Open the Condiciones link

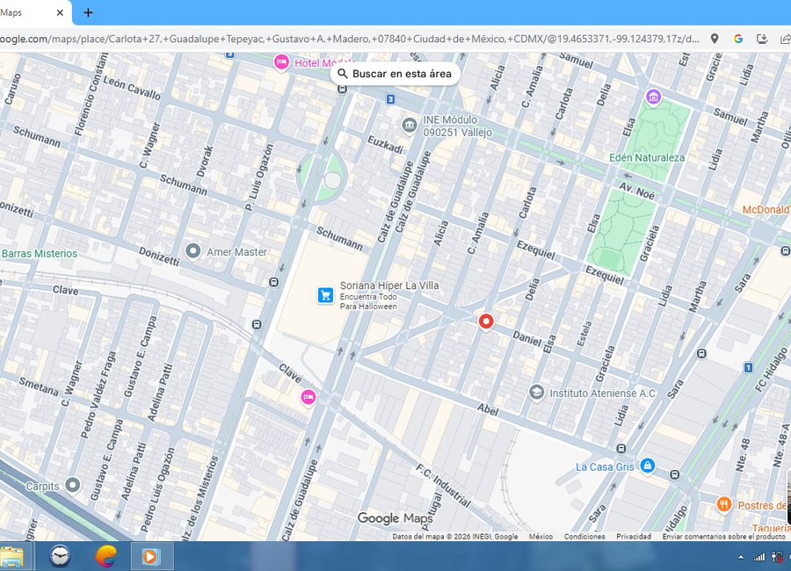[584, 536]
